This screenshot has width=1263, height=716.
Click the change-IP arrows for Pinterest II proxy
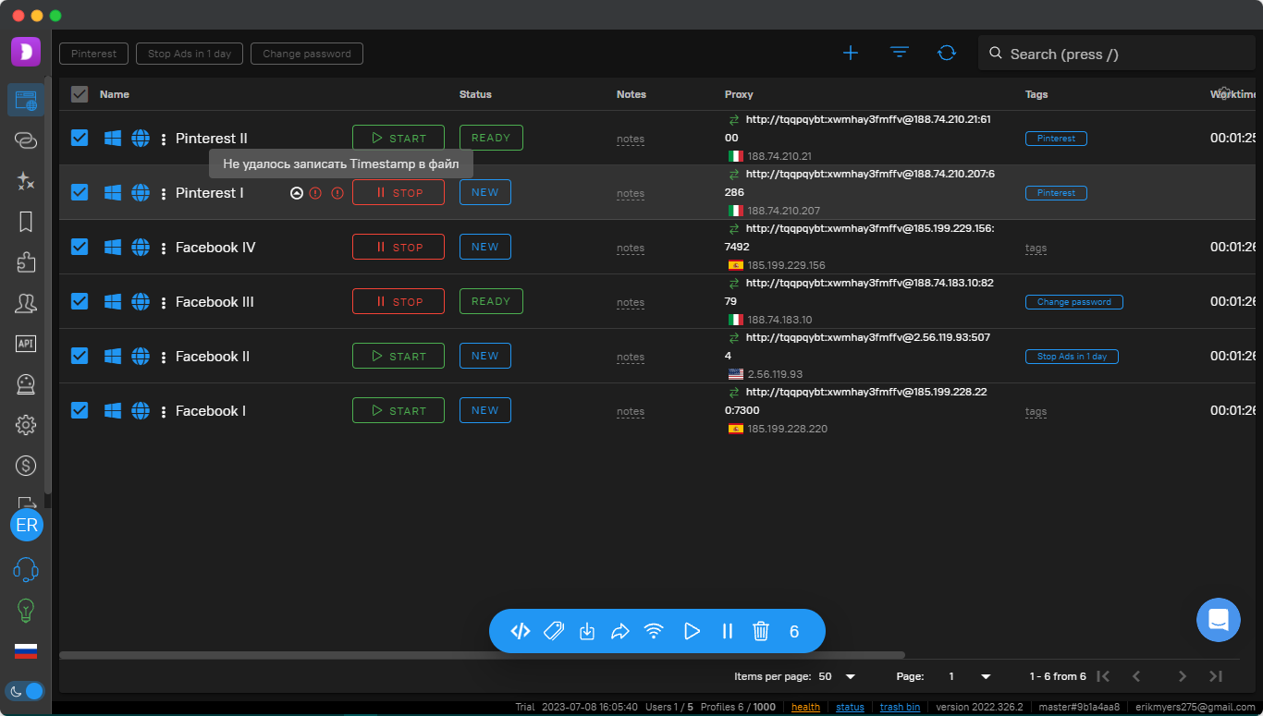tap(734, 120)
